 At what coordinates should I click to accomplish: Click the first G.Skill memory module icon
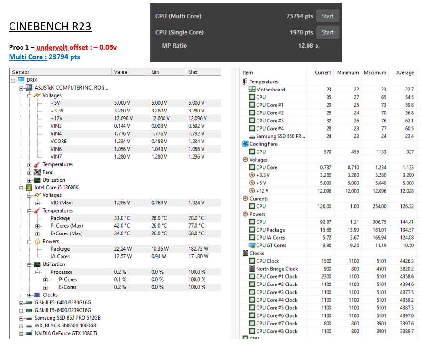[29, 303]
